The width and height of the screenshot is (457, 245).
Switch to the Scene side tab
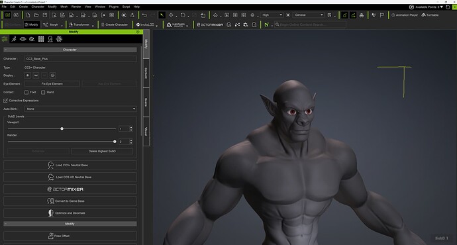[x=146, y=102]
